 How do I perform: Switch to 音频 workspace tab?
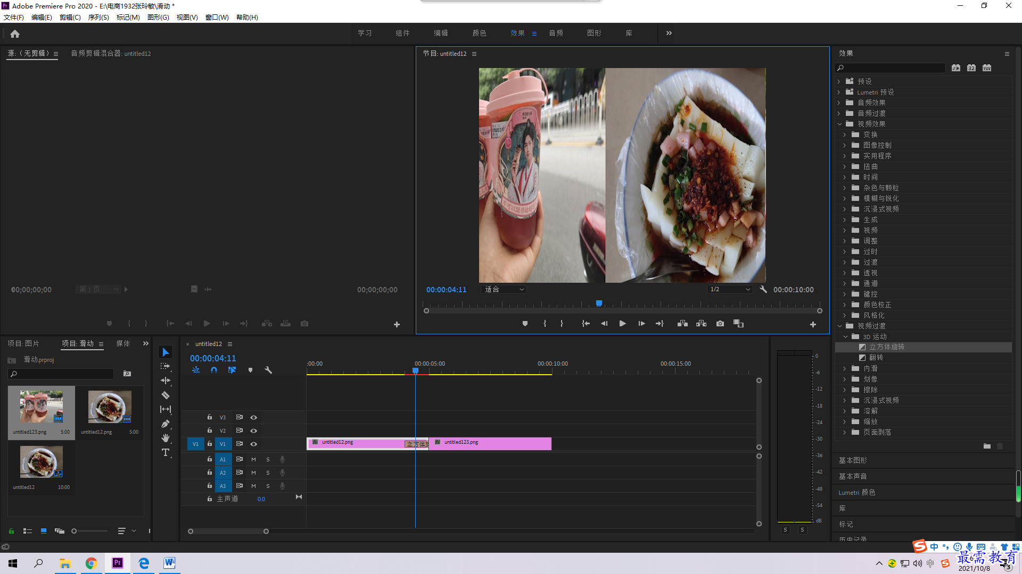point(556,33)
